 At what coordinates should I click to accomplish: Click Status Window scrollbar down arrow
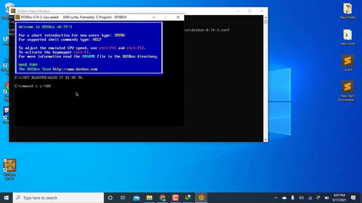[265, 140]
